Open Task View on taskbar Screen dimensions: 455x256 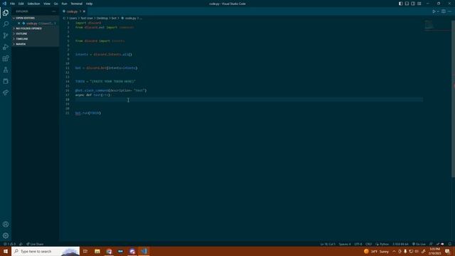[85, 251]
